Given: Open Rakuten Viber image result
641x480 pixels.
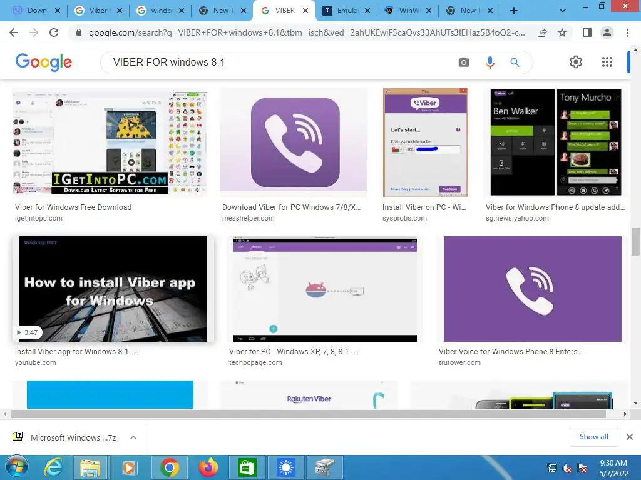Looking at the screenshot, I should tap(309, 395).
